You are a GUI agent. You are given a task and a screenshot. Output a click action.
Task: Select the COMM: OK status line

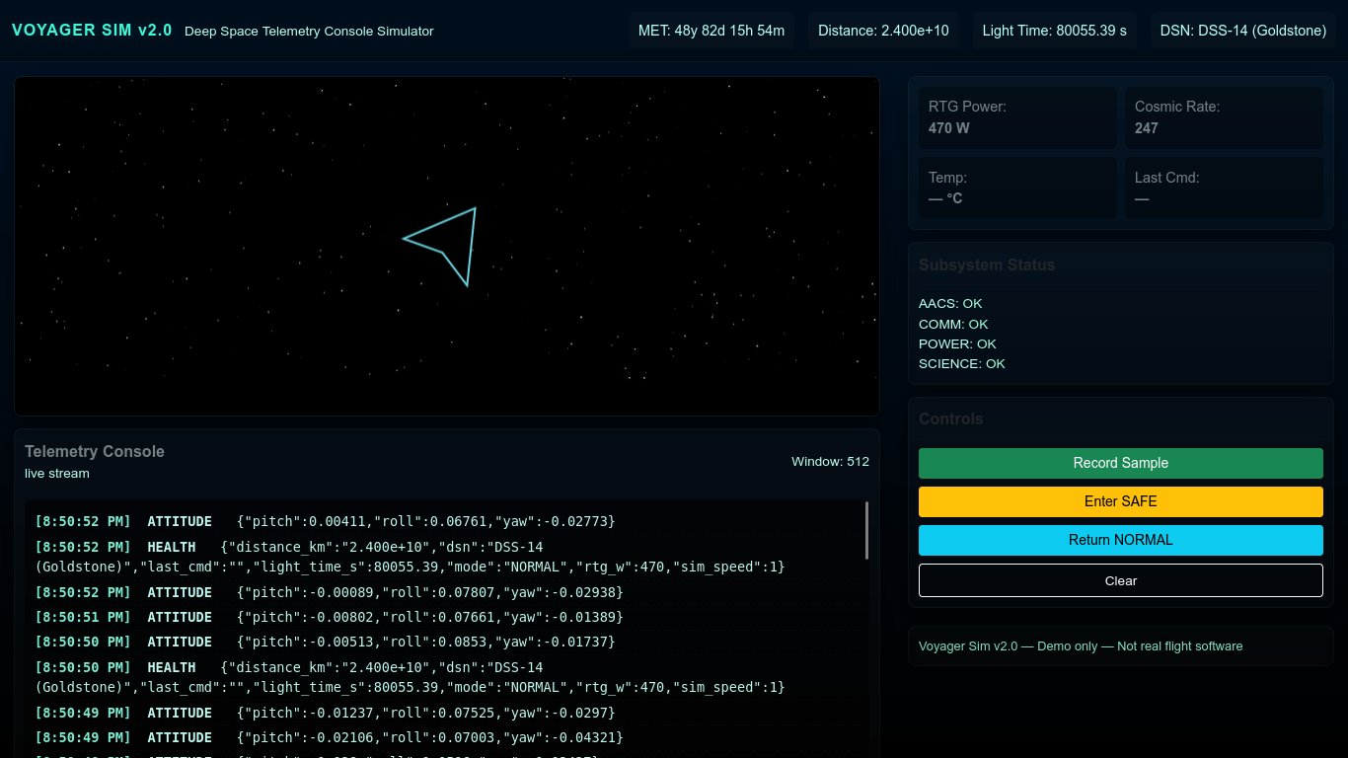(x=953, y=324)
